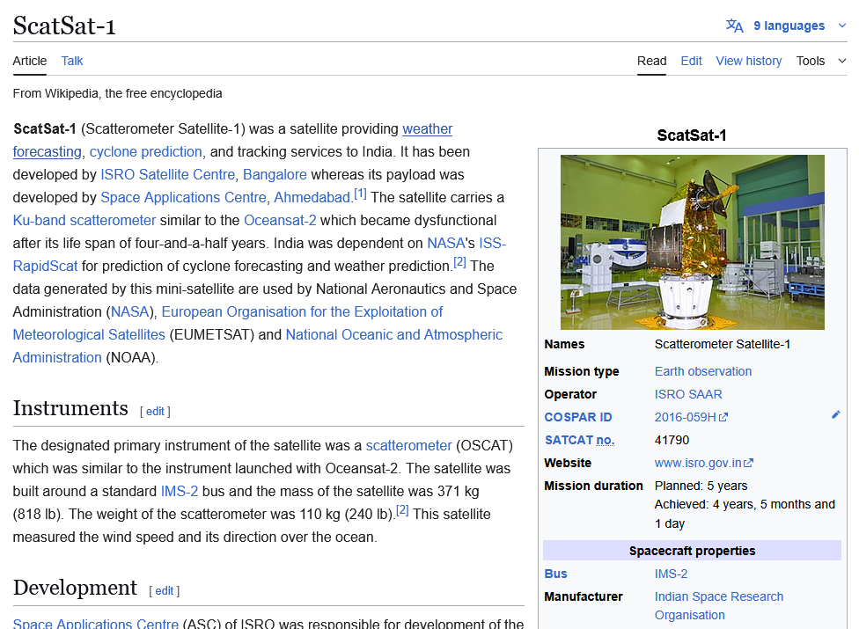859x629 pixels.
Task: Open the ISRO Satellite Centre link
Action: (167, 175)
